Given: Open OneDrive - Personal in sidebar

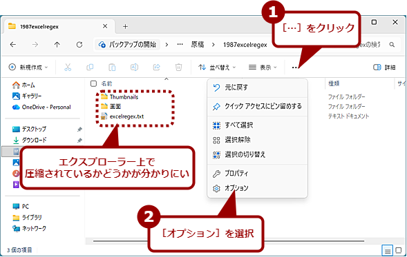Looking at the screenshot, I should pyautogui.click(x=41, y=107).
